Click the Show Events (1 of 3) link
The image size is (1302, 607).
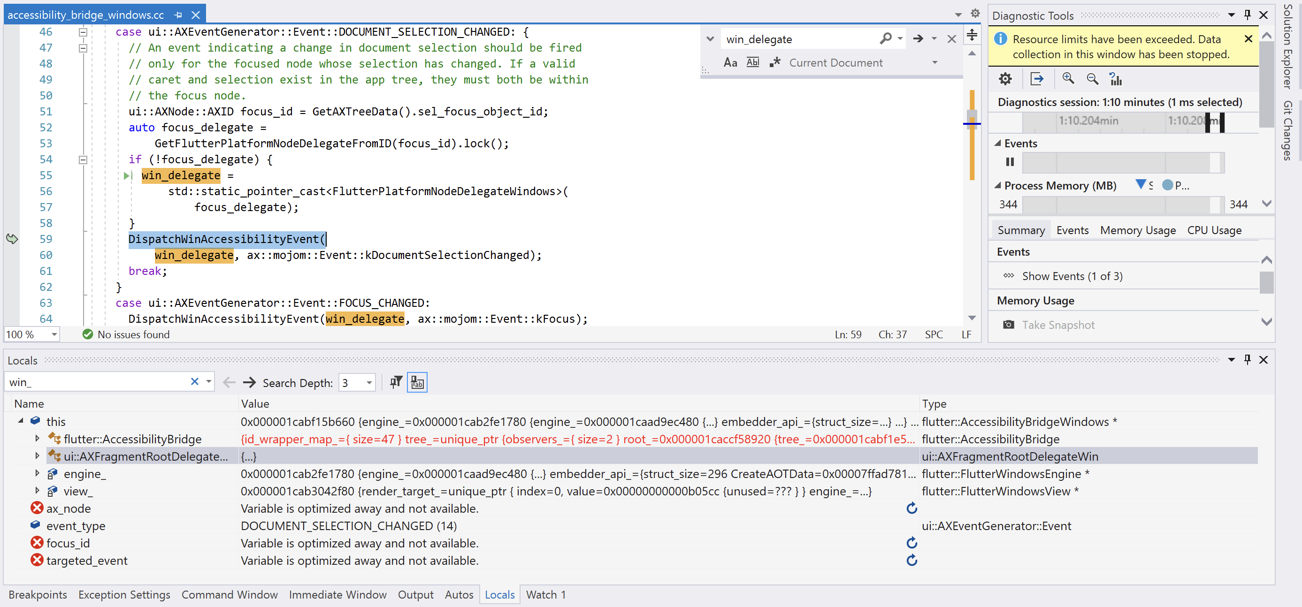pyautogui.click(x=1072, y=276)
